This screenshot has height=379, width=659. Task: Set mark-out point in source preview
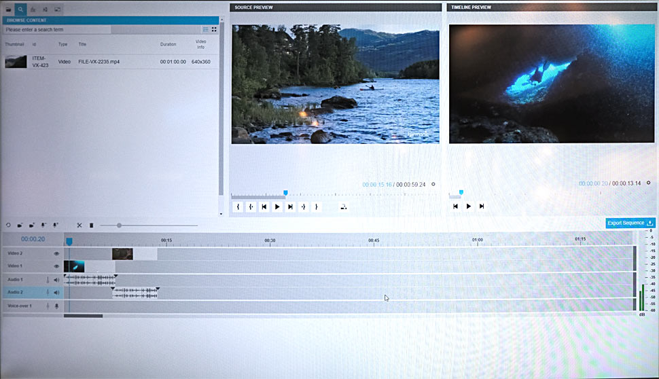pyautogui.click(x=316, y=207)
